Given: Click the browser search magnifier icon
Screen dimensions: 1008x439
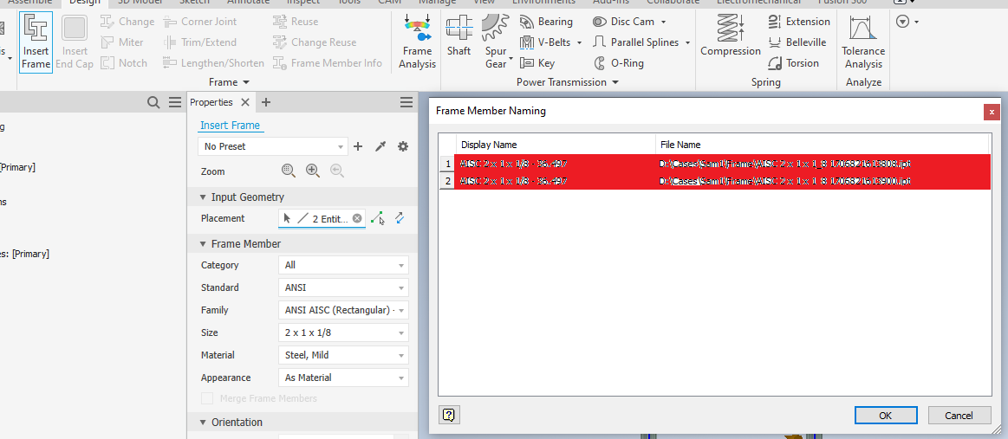Looking at the screenshot, I should pyautogui.click(x=153, y=102).
